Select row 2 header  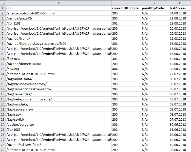point(3,13)
